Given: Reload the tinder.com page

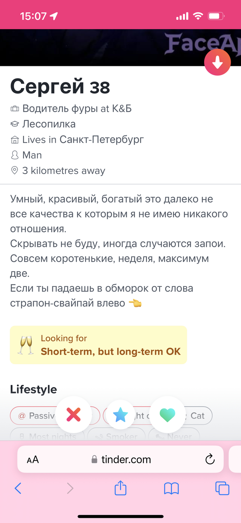Looking at the screenshot, I should pyautogui.click(x=210, y=459).
